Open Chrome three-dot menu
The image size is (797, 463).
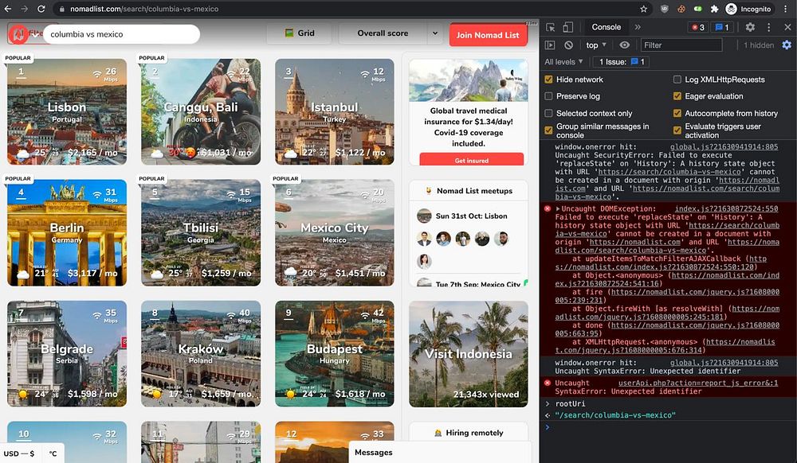coord(786,9)
